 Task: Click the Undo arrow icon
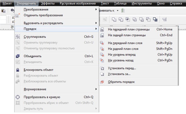[12, 10]
